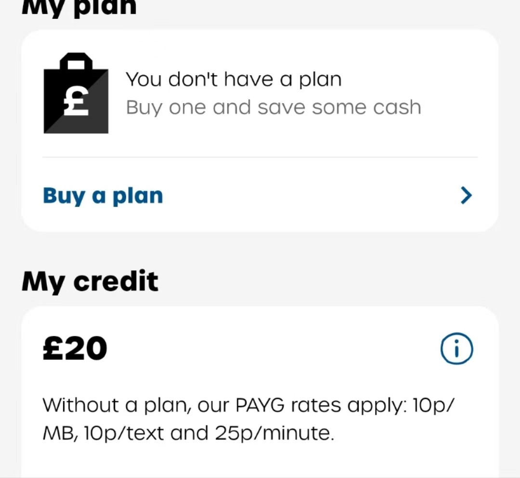
Task: Tap the shopping bag pound icon
Action: pyautogui.click(x=76, y=93)
